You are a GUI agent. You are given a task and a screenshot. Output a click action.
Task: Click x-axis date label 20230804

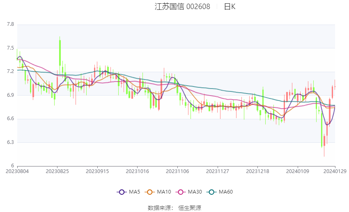click(x=17, y=171)
